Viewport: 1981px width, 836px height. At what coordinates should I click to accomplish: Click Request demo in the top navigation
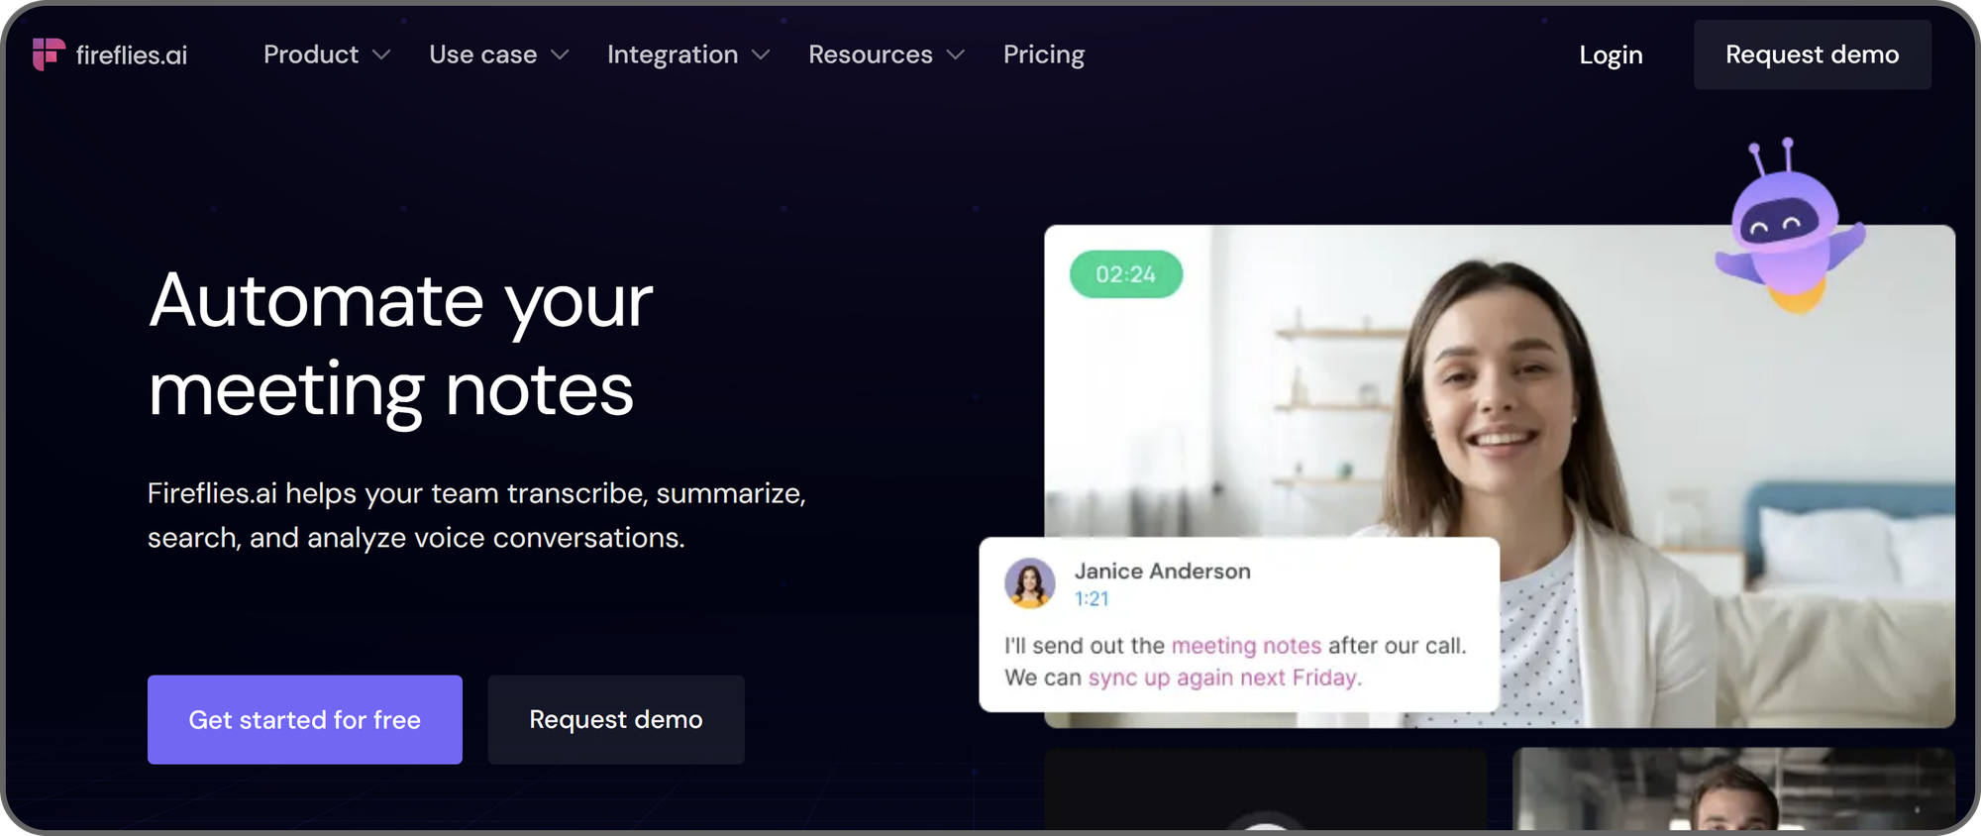[1813, 54]
